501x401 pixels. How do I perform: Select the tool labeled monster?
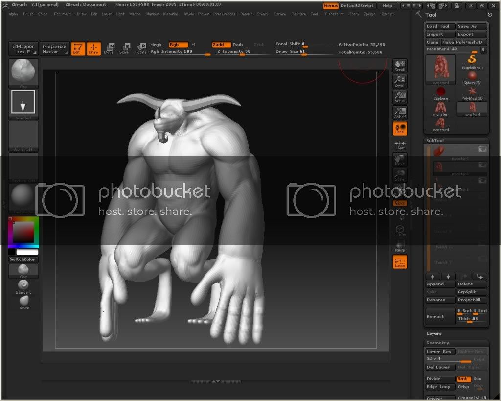click(x=441, y=109)
